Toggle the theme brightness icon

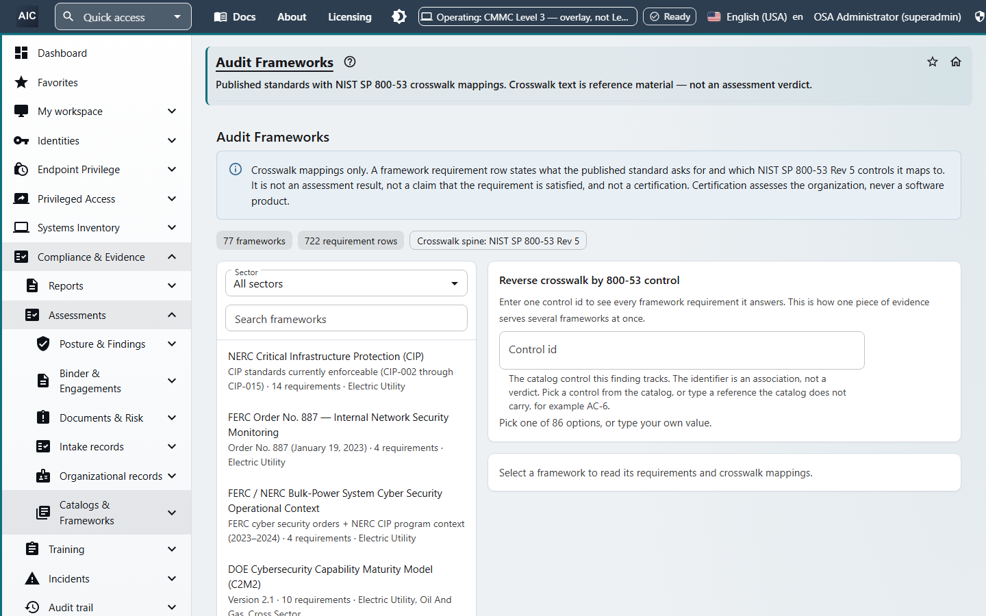coord(399,16)
